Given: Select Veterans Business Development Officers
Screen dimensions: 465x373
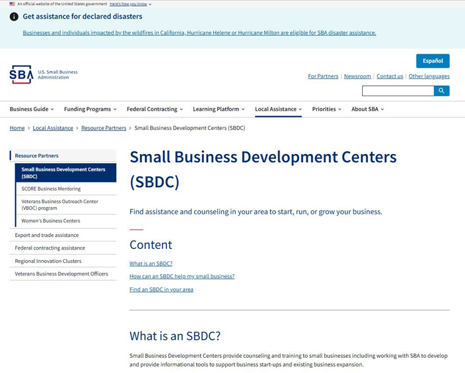Looking at the screenshot, I should pyautogui.click(x=63, y=273).
